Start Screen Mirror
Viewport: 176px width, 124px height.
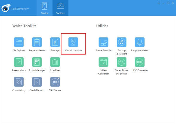[x=19, y=62]
